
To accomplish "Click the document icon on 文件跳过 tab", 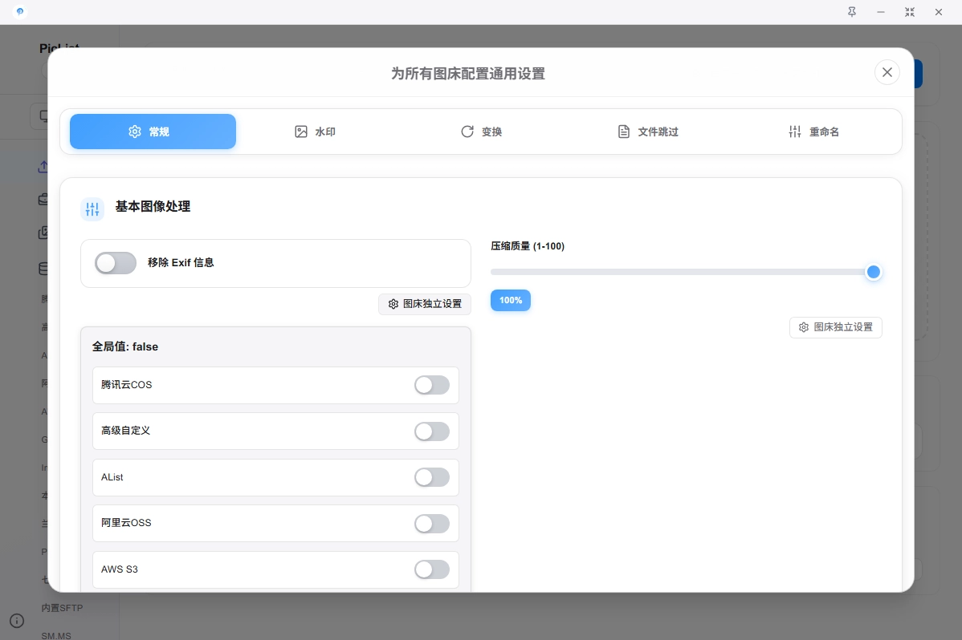I will [x=624, y=132].
